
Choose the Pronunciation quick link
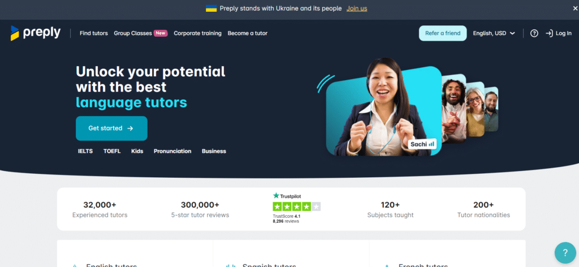click(x=172, y=151)
